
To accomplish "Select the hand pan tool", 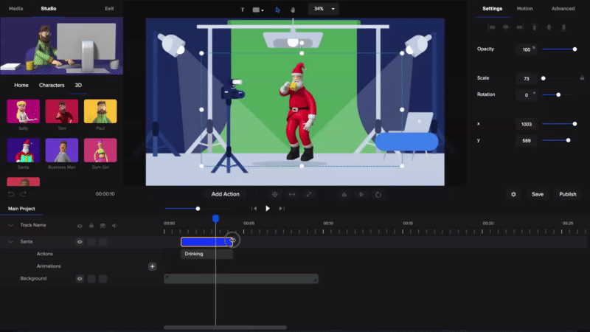I will (x=293, y=10).
